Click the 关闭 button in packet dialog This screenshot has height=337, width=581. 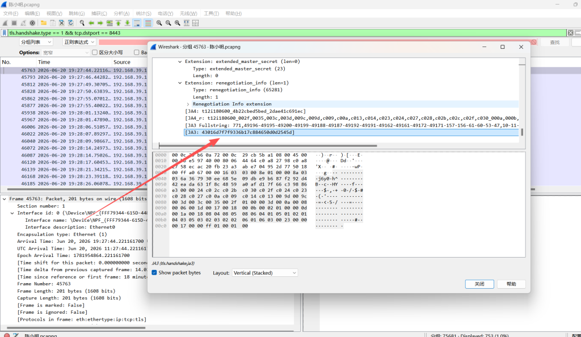[479, 284]
